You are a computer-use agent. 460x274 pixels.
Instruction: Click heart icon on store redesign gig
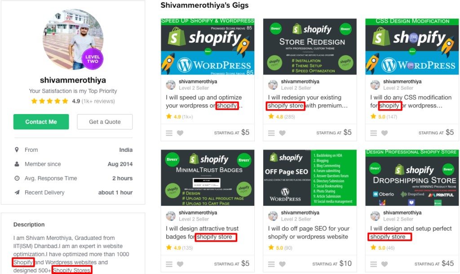(x=282, y=133)
